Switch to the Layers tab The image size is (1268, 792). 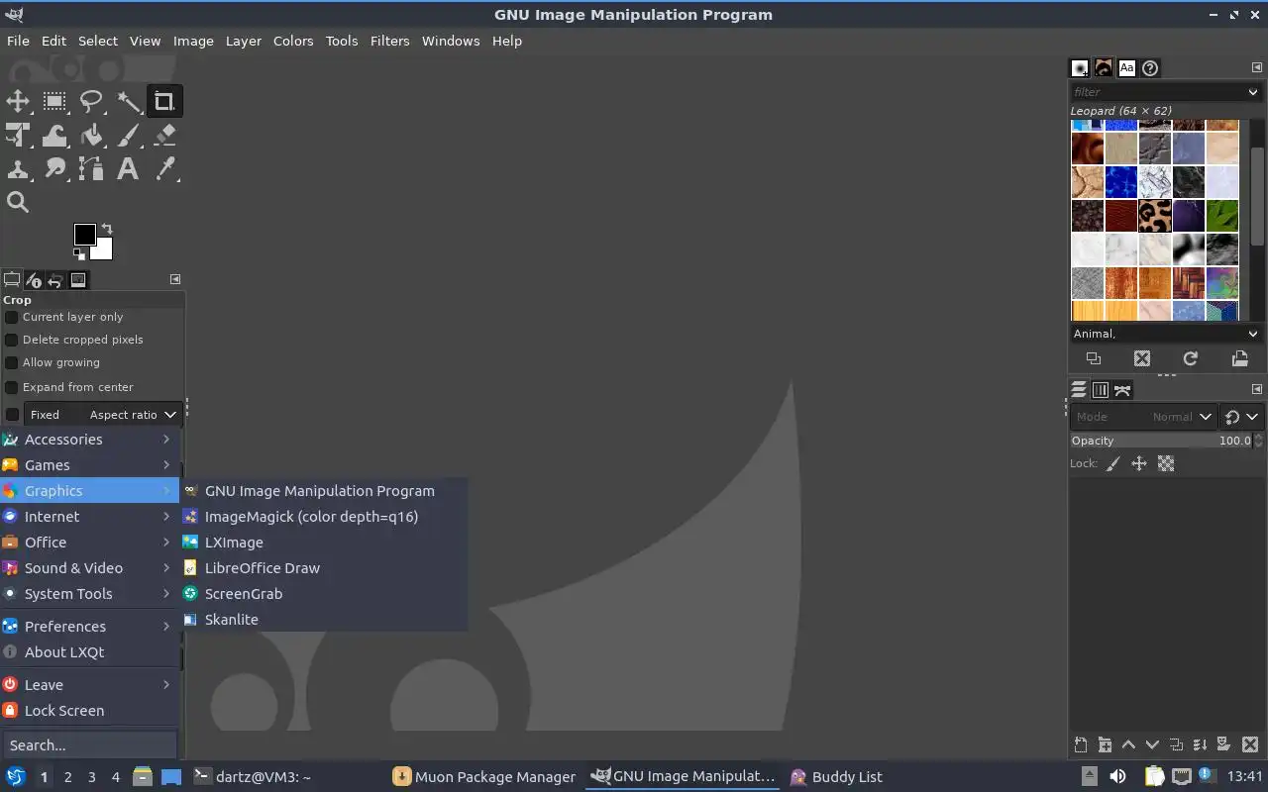1079,390
